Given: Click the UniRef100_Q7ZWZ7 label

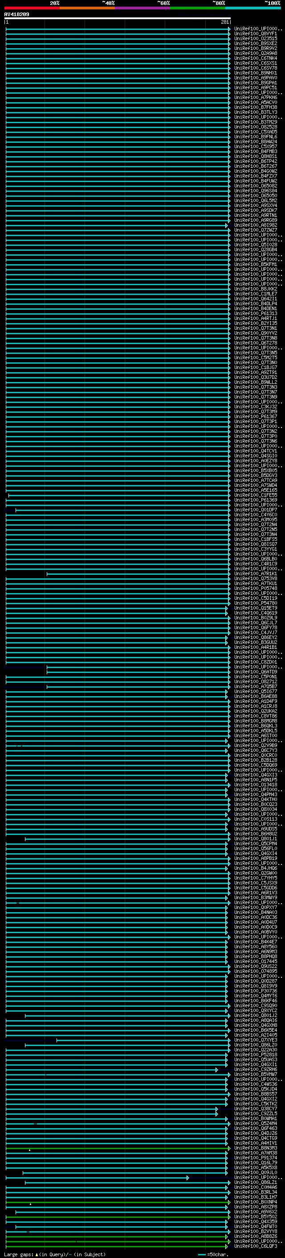Looking at the screenshot, I should (256, 230).
